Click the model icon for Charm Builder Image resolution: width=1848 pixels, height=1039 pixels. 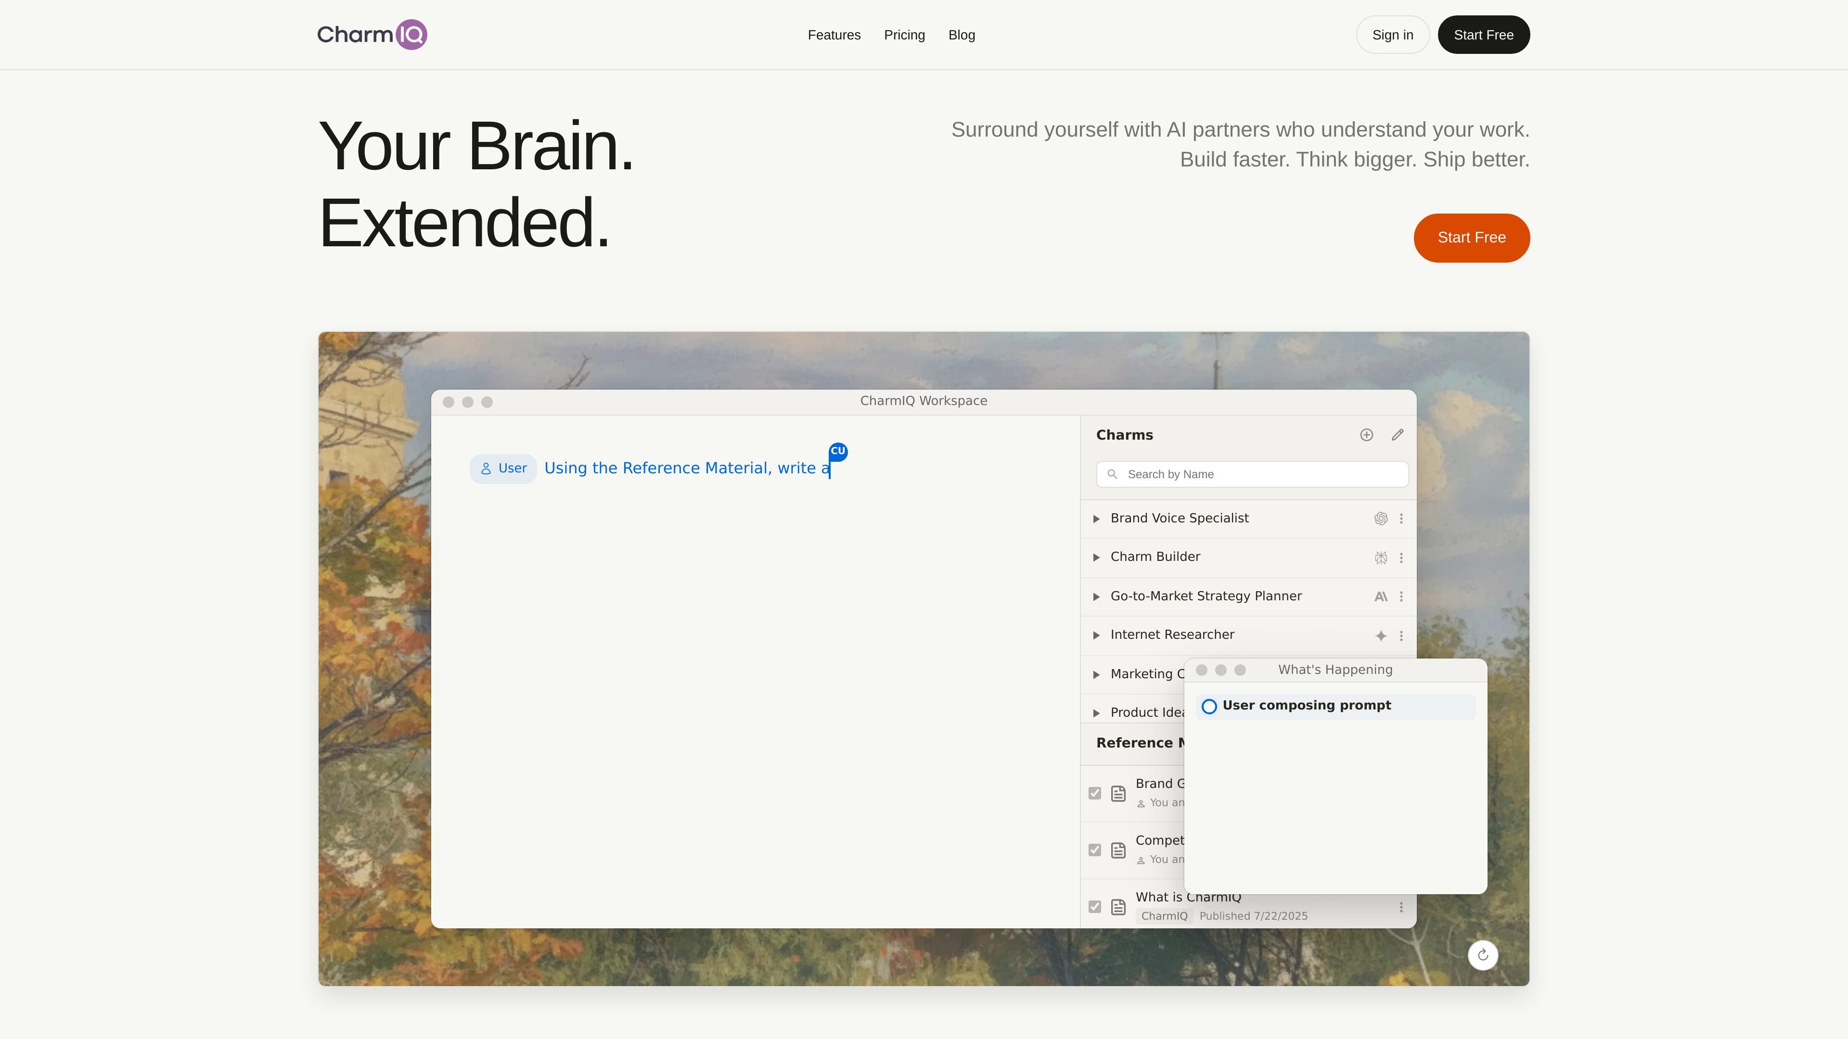1380,558
